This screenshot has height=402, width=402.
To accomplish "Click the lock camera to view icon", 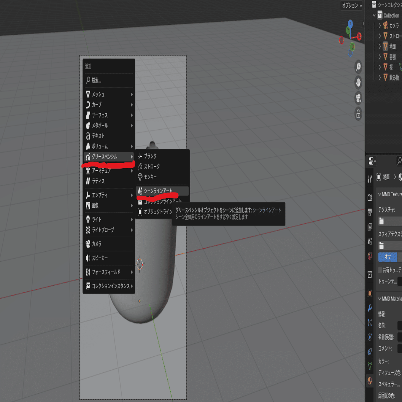I will [x=358, y=114].
